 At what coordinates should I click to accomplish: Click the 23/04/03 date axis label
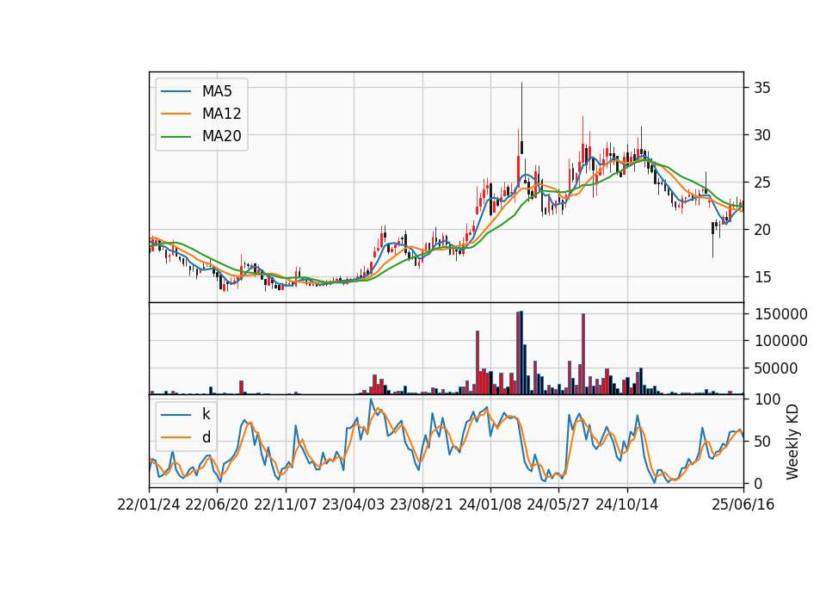[354, 504]
